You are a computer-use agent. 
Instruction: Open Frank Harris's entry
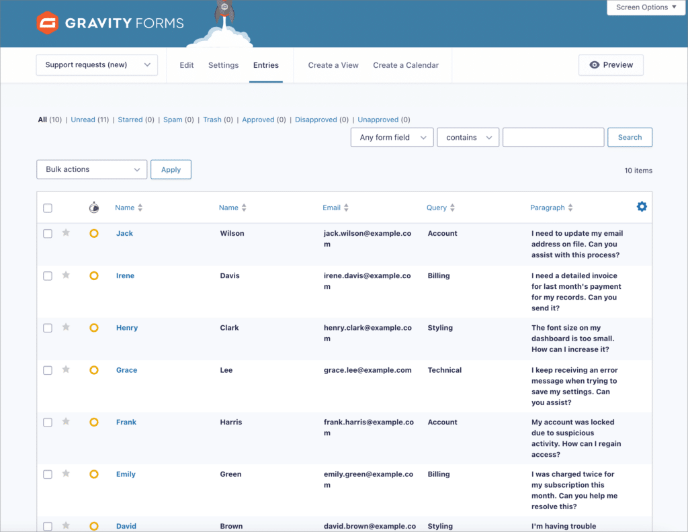click(x=126, y=422)
